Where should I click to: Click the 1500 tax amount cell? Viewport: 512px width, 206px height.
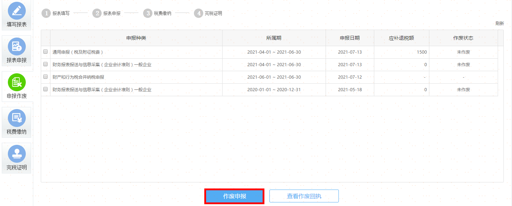coord(401,52)
